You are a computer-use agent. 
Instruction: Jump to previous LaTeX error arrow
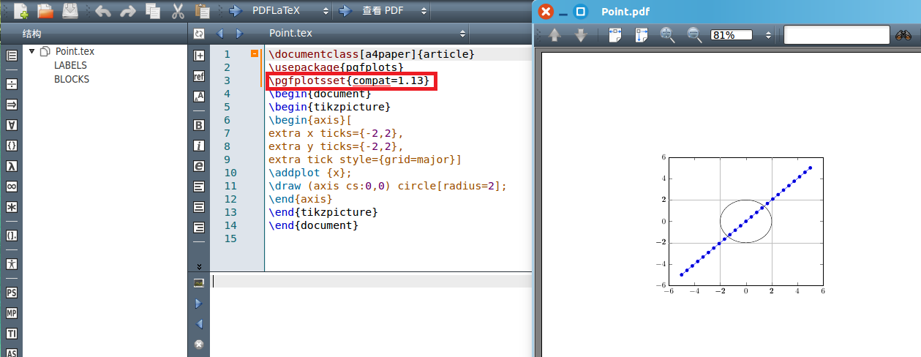(x=198, y=323)
